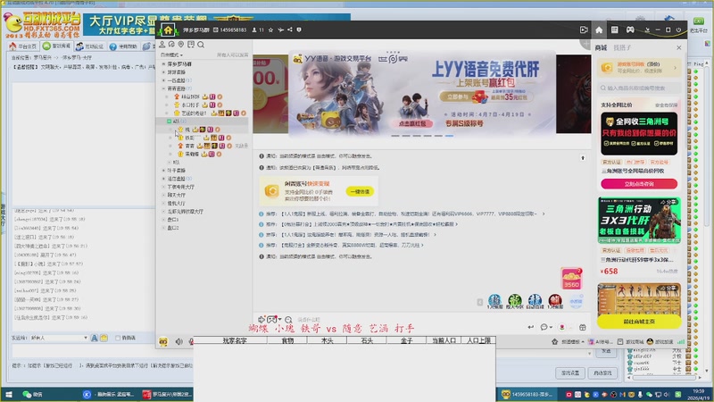The height and width of the screenshot is (402, 714).
Task: Open channel search magnifier icon
Action: 201,45
